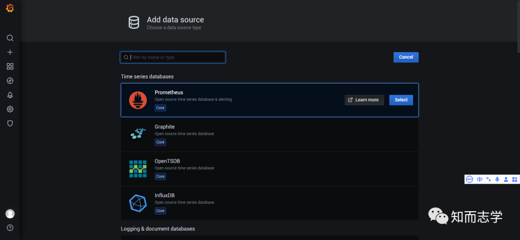Click the Prometheus flame logo
The height and width of the screenshot is (240, 520).
pyautogui.click(x=138, y=100)
